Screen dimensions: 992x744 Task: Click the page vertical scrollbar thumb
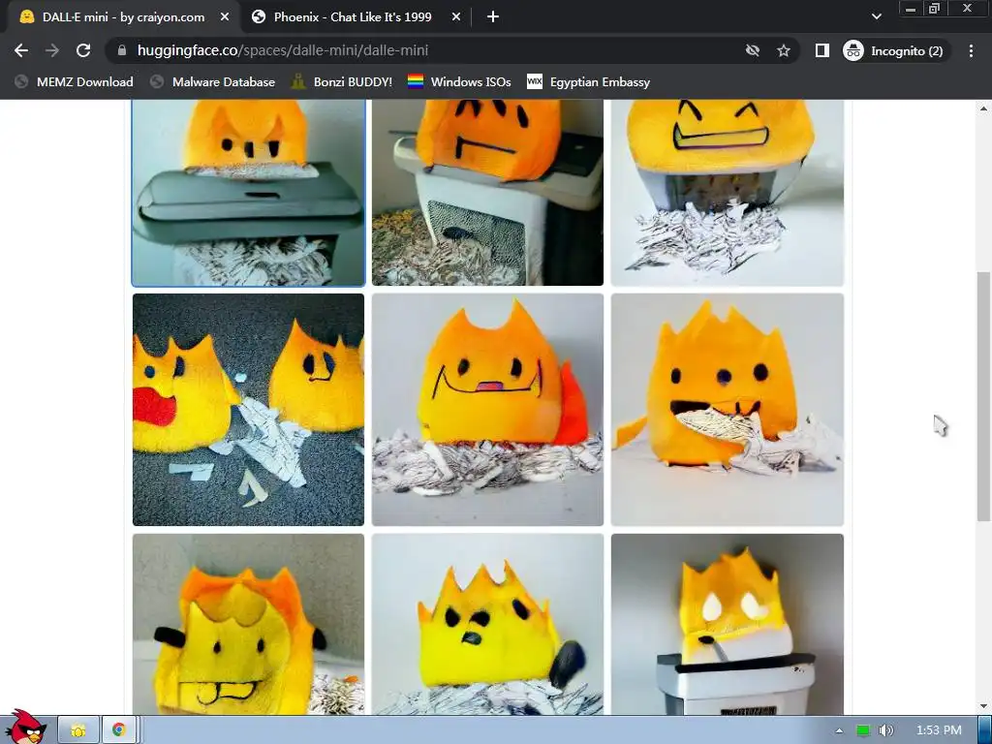pos(983,396)
